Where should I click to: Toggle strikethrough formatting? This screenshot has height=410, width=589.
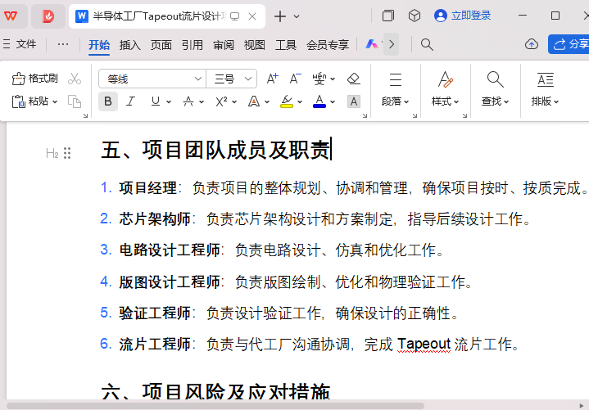[188, 101]
